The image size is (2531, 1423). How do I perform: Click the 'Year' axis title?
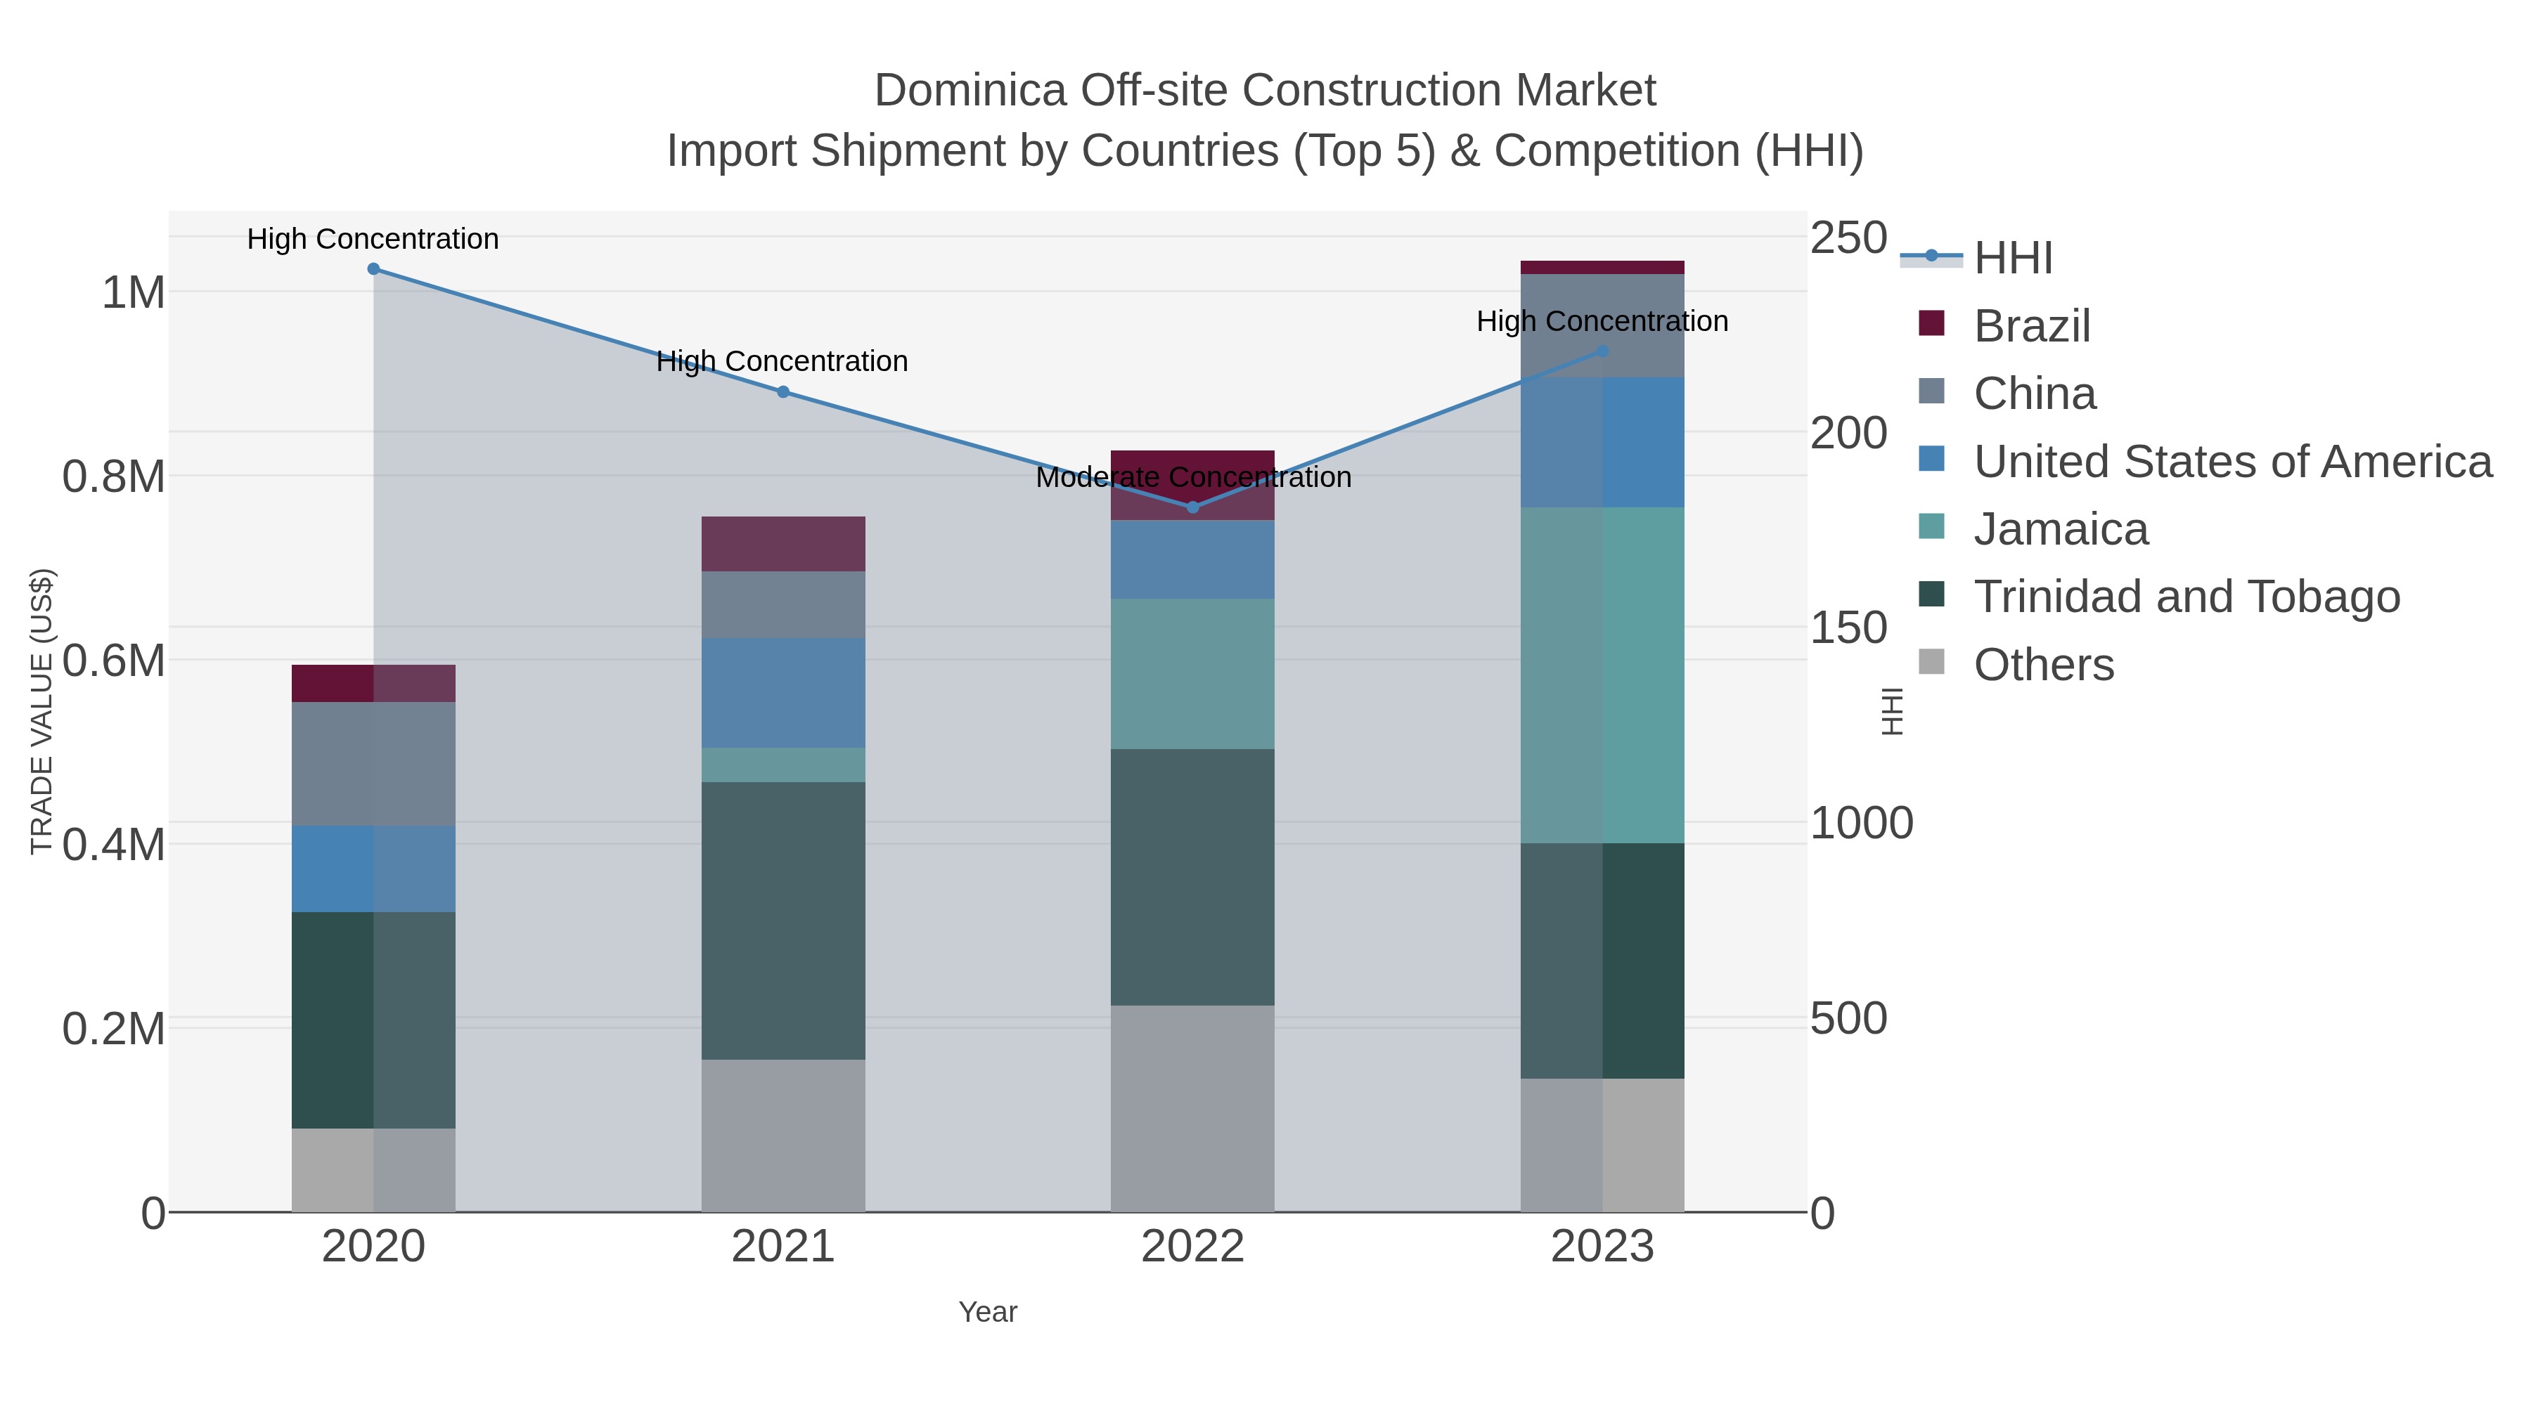pyautogui.click(x=988, y=1312)
